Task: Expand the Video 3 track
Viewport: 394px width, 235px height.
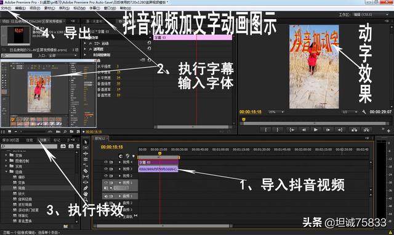Action: pyautogui.click(x=120, y=169)
